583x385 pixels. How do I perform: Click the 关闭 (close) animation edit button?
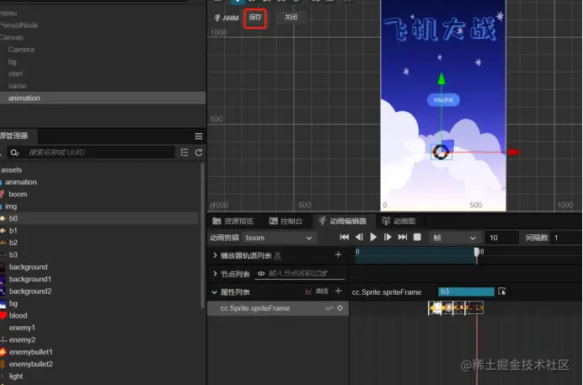[x=291, y=18]
